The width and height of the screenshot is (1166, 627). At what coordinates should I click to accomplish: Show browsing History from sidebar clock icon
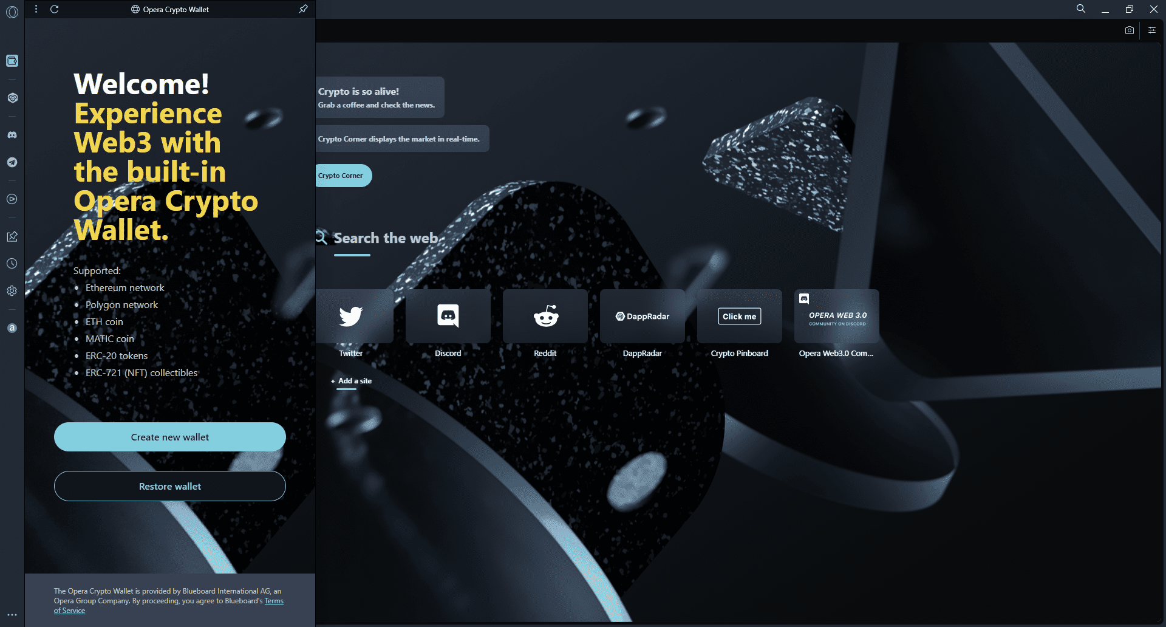[x=12, y=264]
